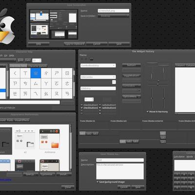Viewport: 195px width, 195px height.
Task: Select the ㄚ character cell
Action: pyautogui.click(x=46, y=83)
